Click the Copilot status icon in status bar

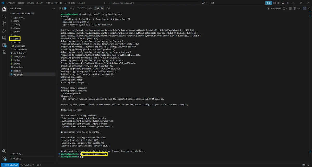point(303,165)
